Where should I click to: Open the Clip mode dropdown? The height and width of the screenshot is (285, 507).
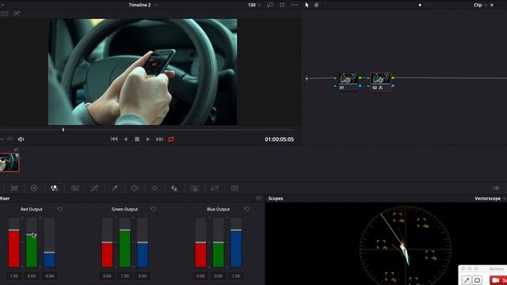point(480,5)
